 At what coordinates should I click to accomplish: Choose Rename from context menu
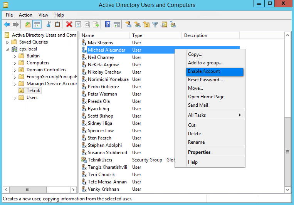pos(215,142)
